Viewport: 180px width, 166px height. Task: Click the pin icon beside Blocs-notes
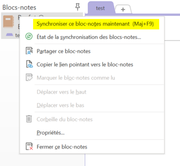click(x=78, y=7)
